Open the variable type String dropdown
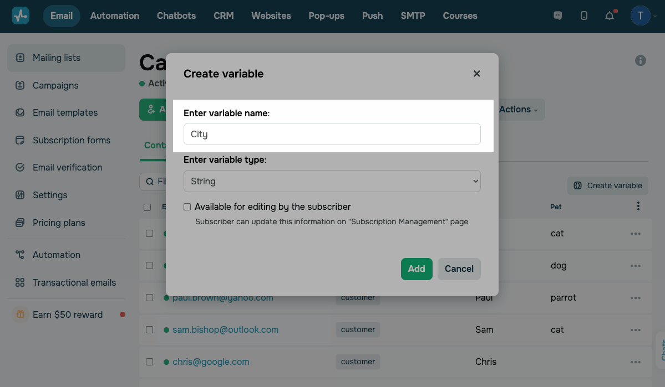 (x=332, y=181)
